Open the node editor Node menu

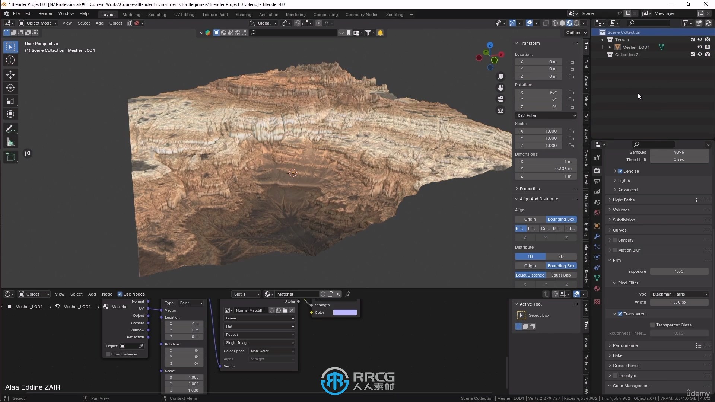point(107,294)
